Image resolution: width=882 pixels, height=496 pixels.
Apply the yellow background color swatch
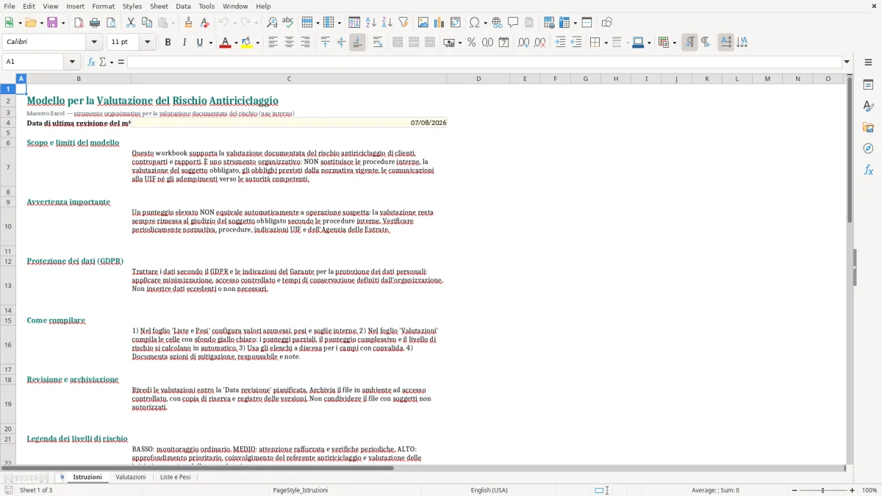247,43
